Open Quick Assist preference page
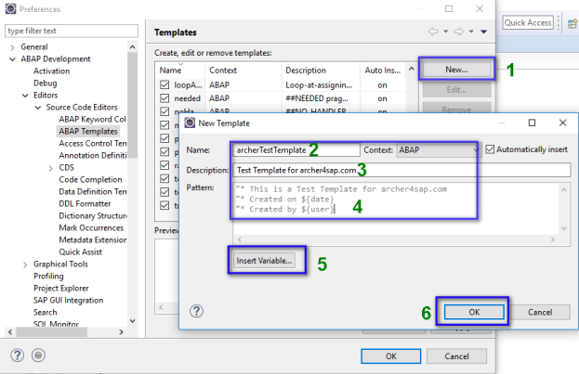This screenshot has width=579, height=374. 80,251
